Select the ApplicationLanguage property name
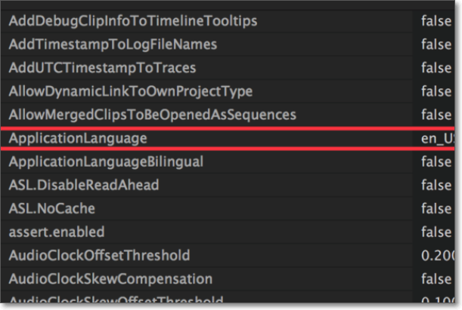 pyautogui.click(x=78, y=139)
